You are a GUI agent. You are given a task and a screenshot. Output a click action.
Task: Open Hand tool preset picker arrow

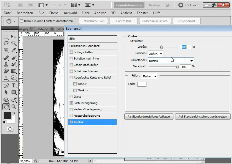click(14, 21)
